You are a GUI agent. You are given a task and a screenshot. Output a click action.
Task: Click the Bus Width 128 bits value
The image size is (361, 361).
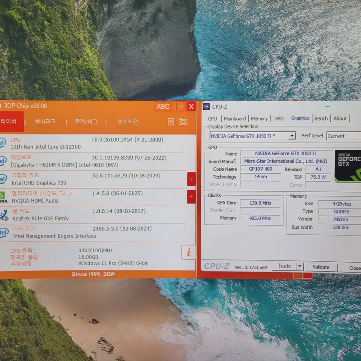pyautogui.click(x=340, y=227)
